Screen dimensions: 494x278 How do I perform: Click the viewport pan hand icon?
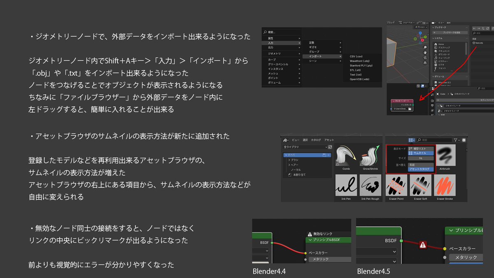tap(425, 52)
